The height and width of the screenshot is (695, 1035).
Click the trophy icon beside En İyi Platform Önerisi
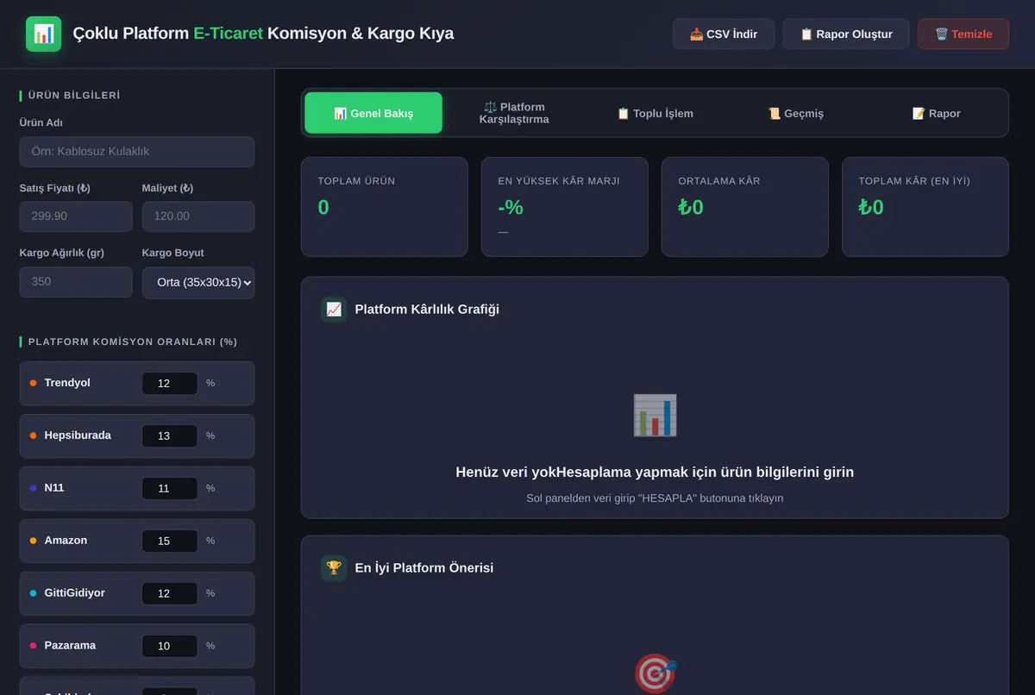[x=334, y=568]
